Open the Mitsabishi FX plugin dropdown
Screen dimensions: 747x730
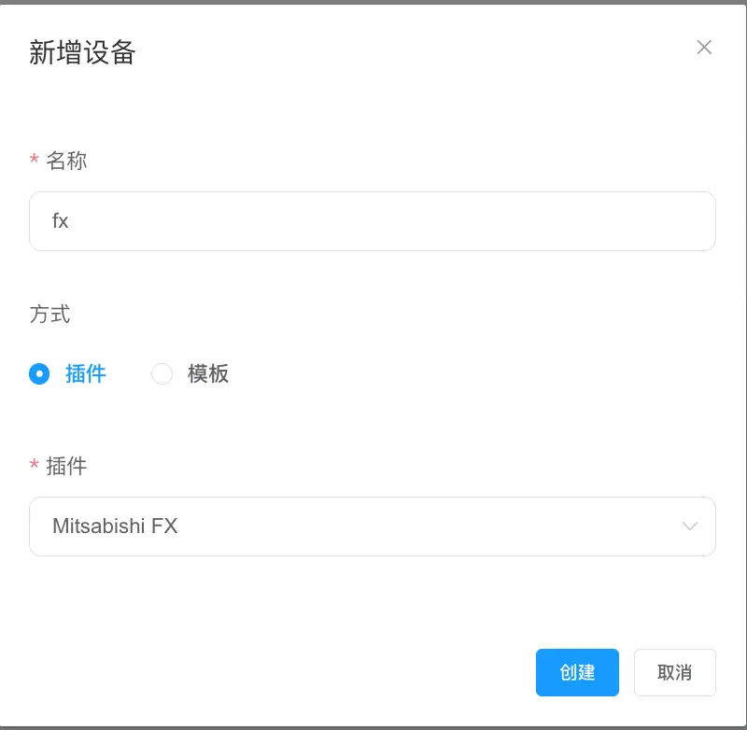click(x=373, y=526)
